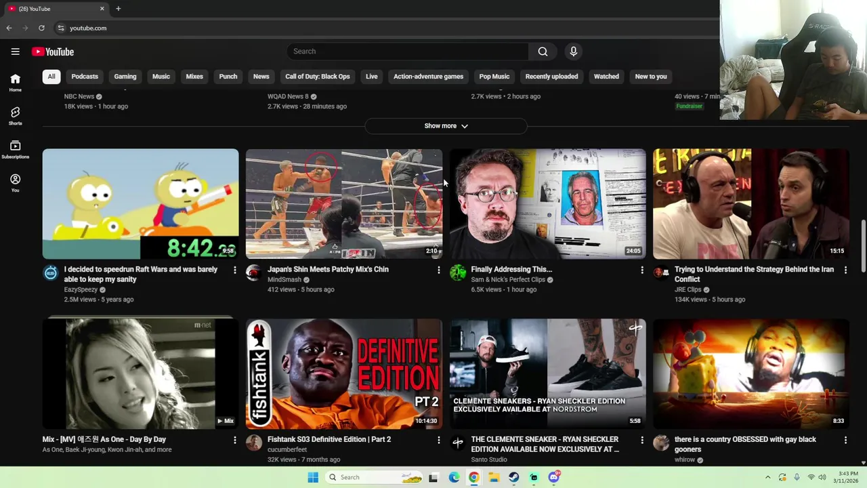The image size is (867, 488).
Task: Click the page vertical scrollbar thumb
Action: tap(863, 245)
